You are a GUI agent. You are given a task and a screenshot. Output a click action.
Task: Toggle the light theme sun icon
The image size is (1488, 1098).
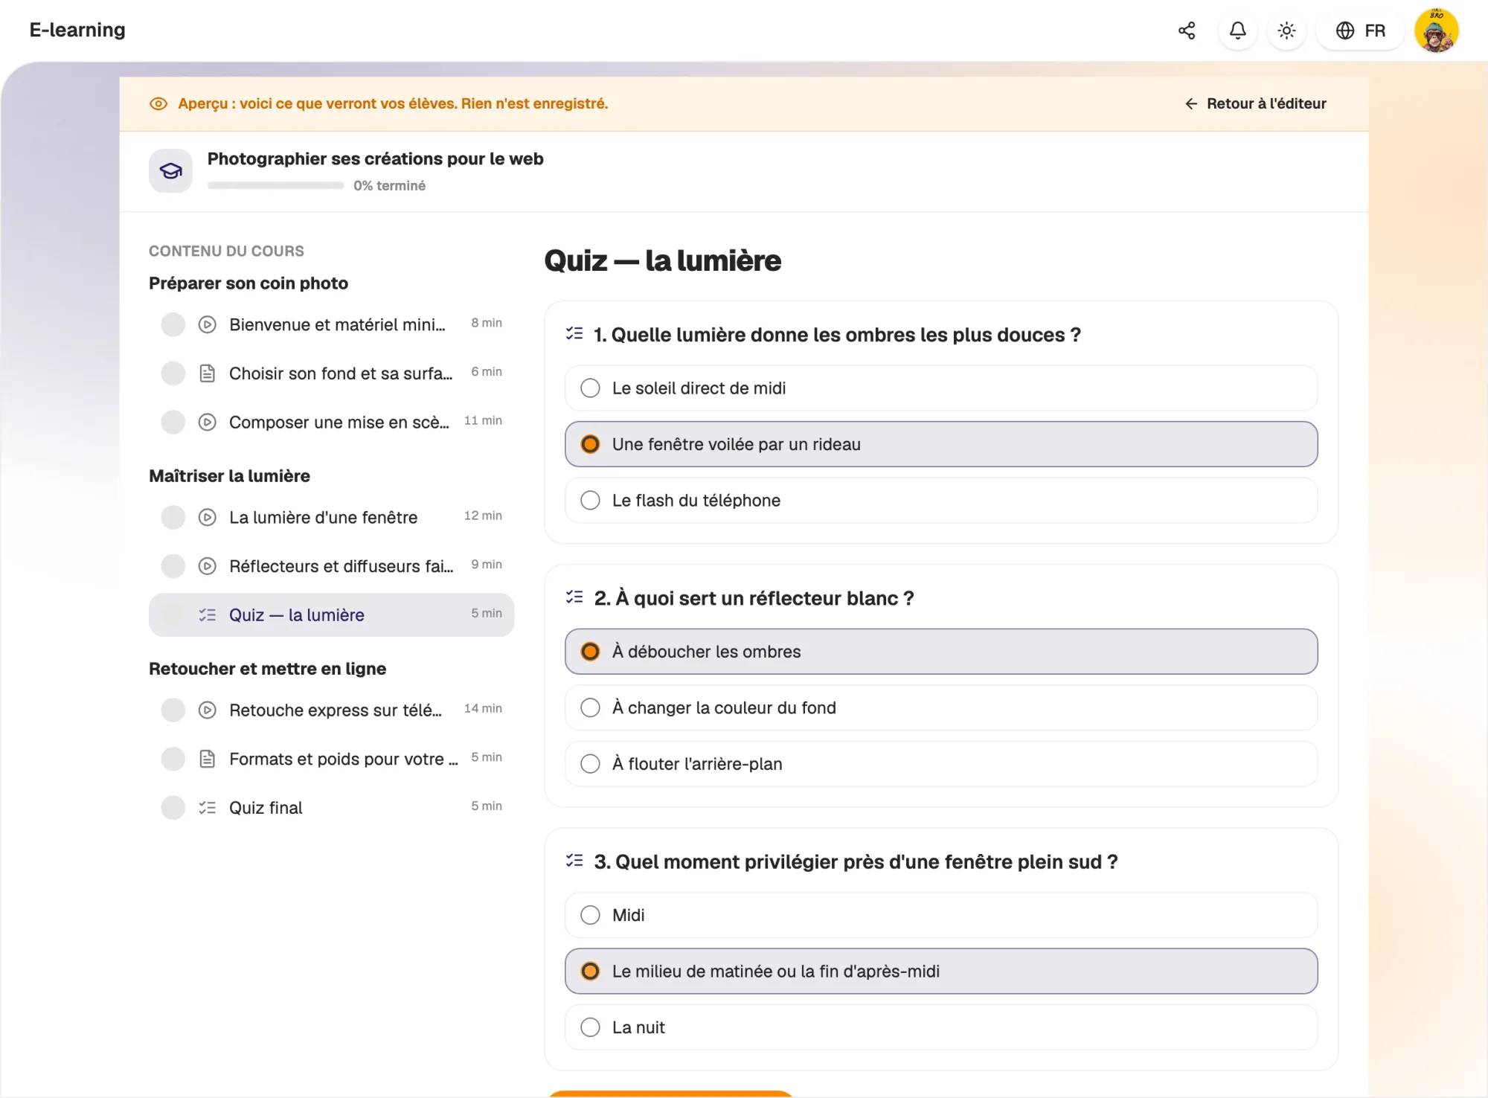click(1286, 30)
